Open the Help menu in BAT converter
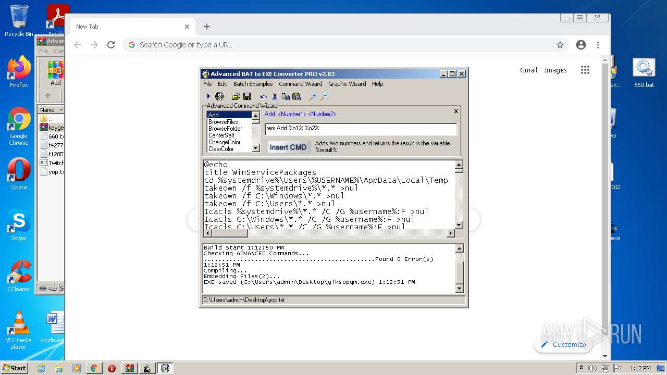This screenshot has height=375, width=667. pyautogui.click(x=378, y=84)
